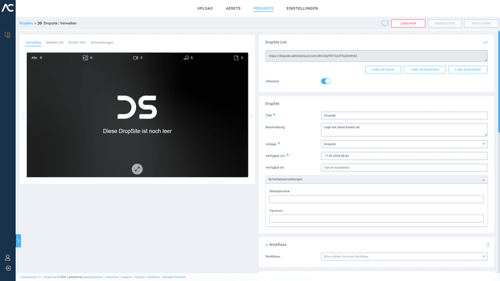Click the heart favorite icon

385,24
